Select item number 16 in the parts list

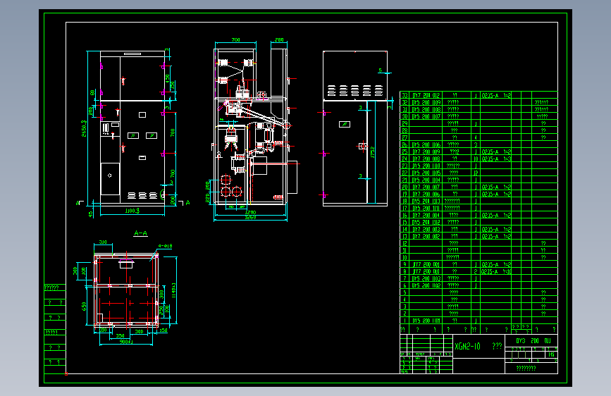coord(405,215)
